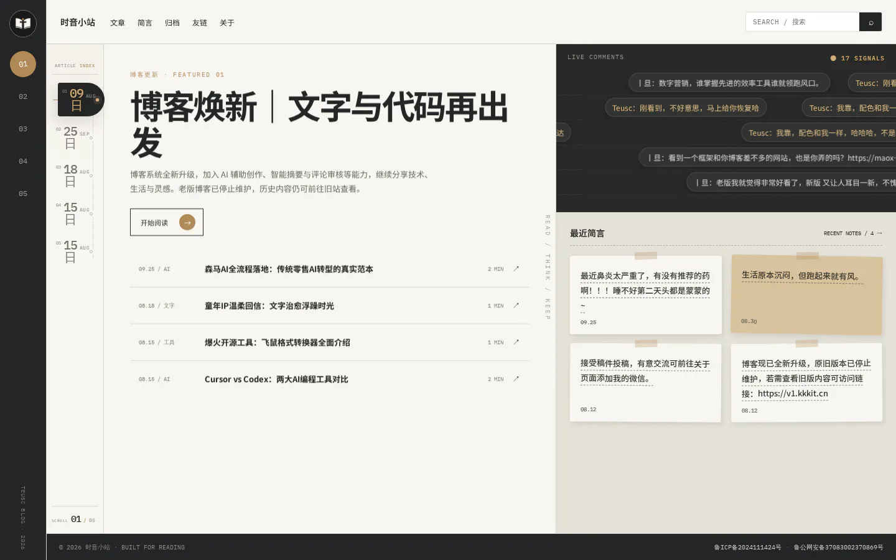Viewport: 896px width, 560px height.
Task: Open the note about 接受稿件投稿
Action: (646, 383)
